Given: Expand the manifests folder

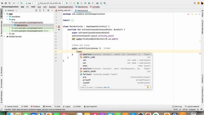Looking at the screenshot, I should (x=7, y=17).
